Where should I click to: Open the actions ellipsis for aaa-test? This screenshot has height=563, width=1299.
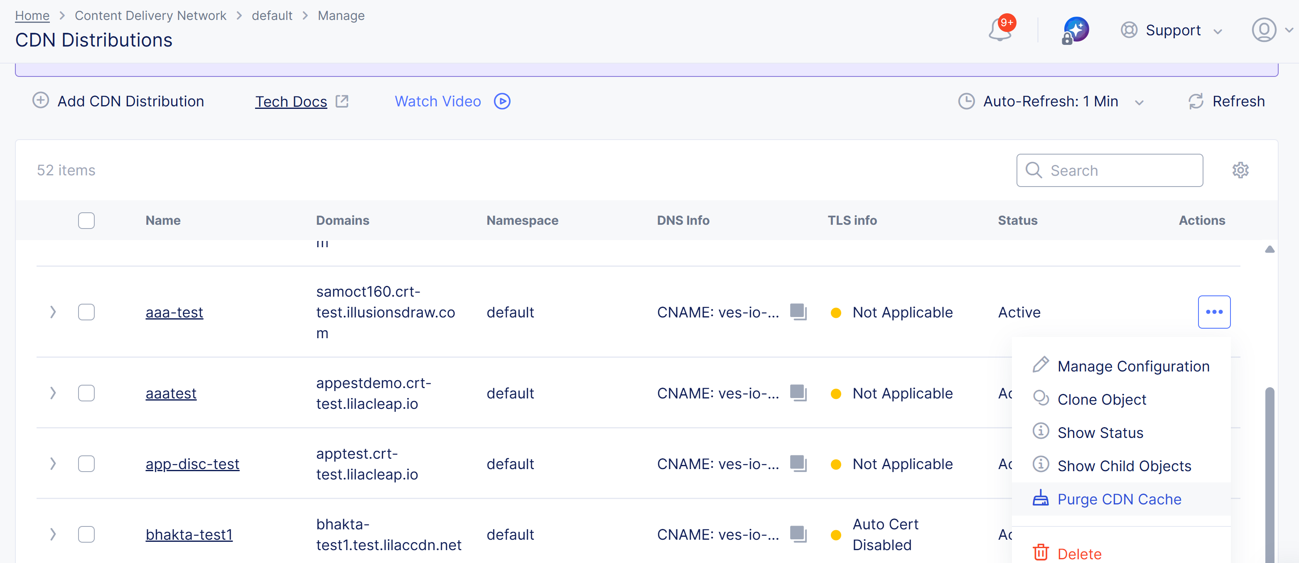coord(1214,312)
